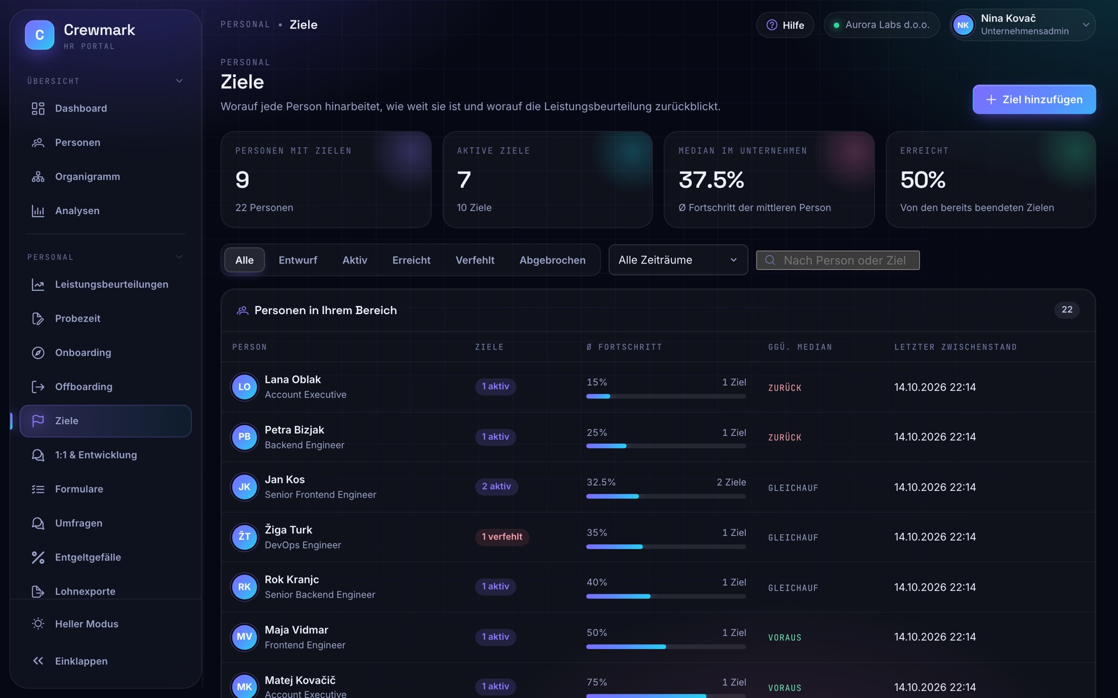1118x698 pixels.
Task: Open the Nina Kovač user menu
Action: [1023, 25]
